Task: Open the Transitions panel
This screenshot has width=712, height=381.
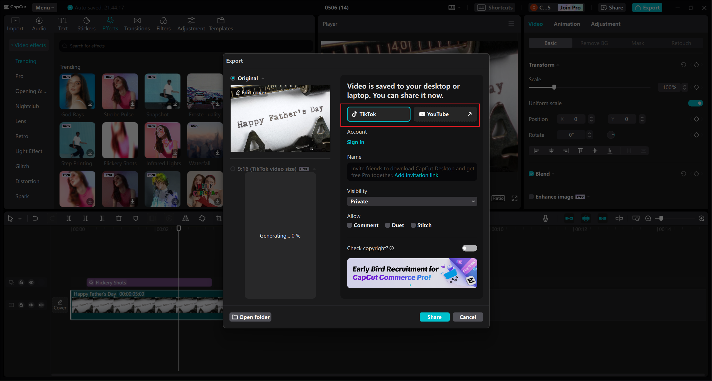Action: click(x=137, y=24)
